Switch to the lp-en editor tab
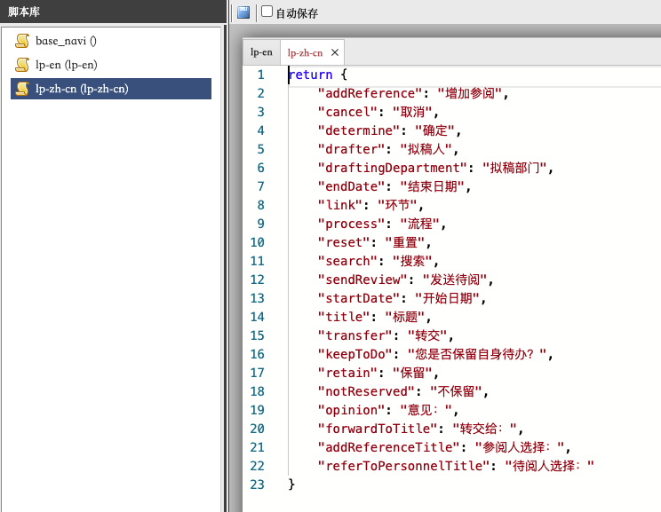This screenshot has height=512, width=661. [261, 52]
